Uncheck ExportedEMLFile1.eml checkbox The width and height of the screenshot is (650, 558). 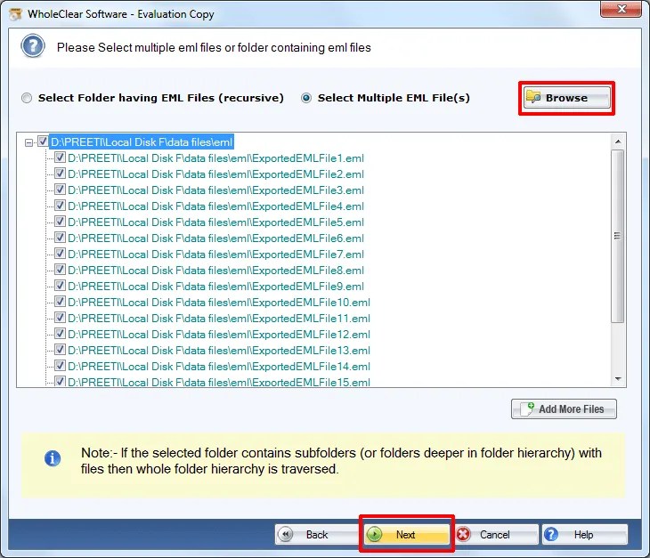61,158
